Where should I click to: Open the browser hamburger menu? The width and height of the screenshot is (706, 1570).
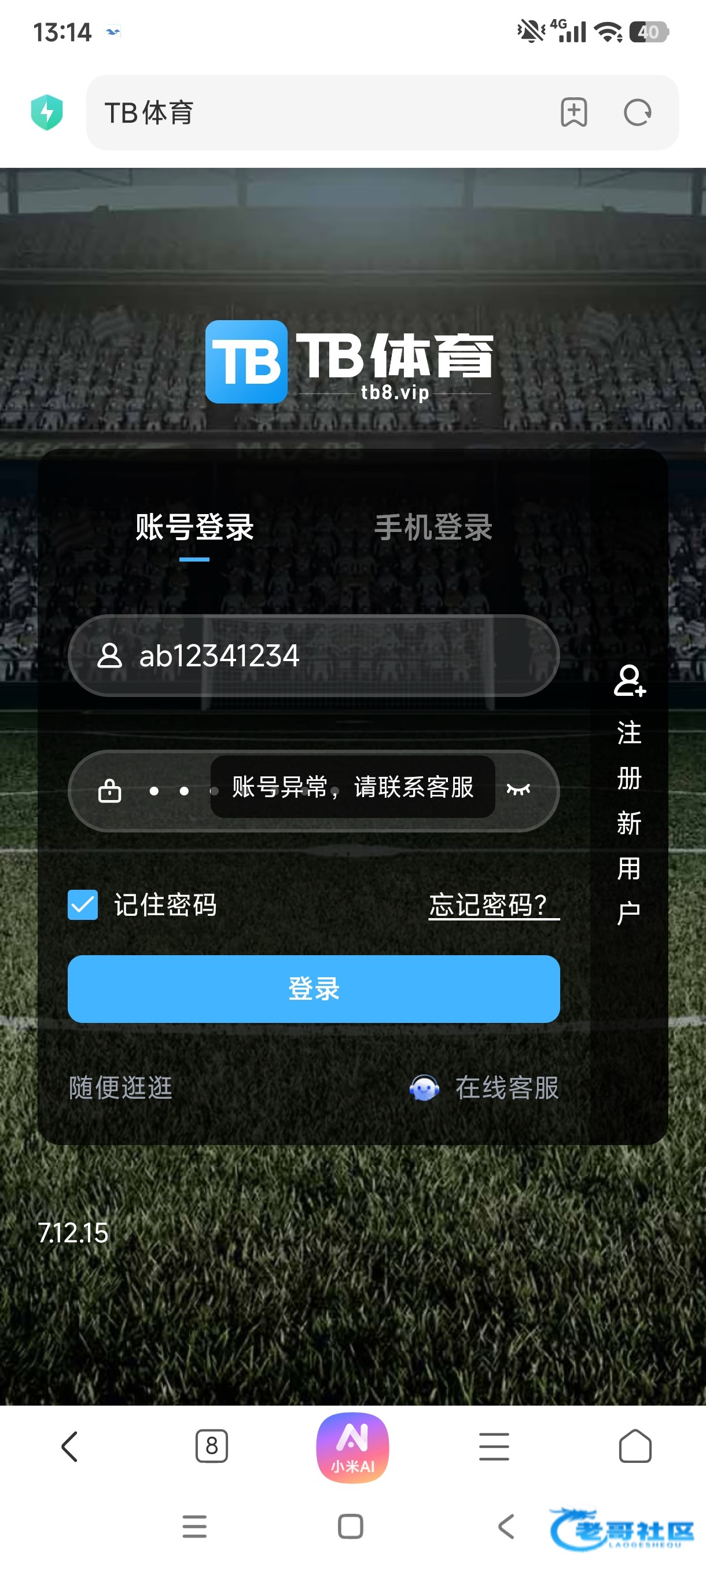(x=494, y=1447)
